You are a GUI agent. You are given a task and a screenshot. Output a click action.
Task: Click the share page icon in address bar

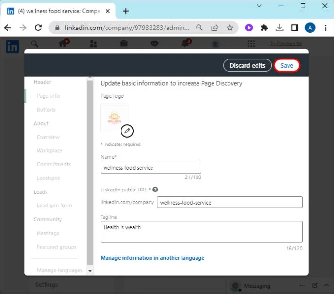214,28
